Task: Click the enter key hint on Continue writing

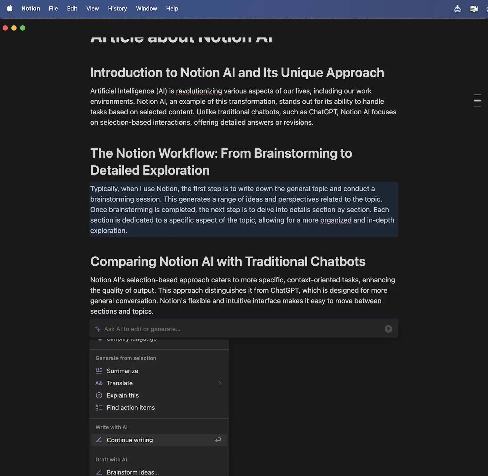Action: click(x=218, y=440)
